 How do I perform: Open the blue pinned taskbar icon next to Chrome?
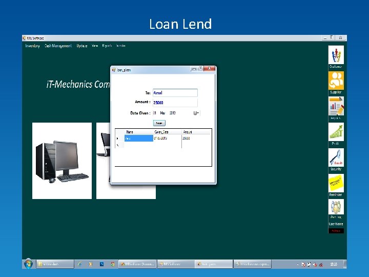101,264
